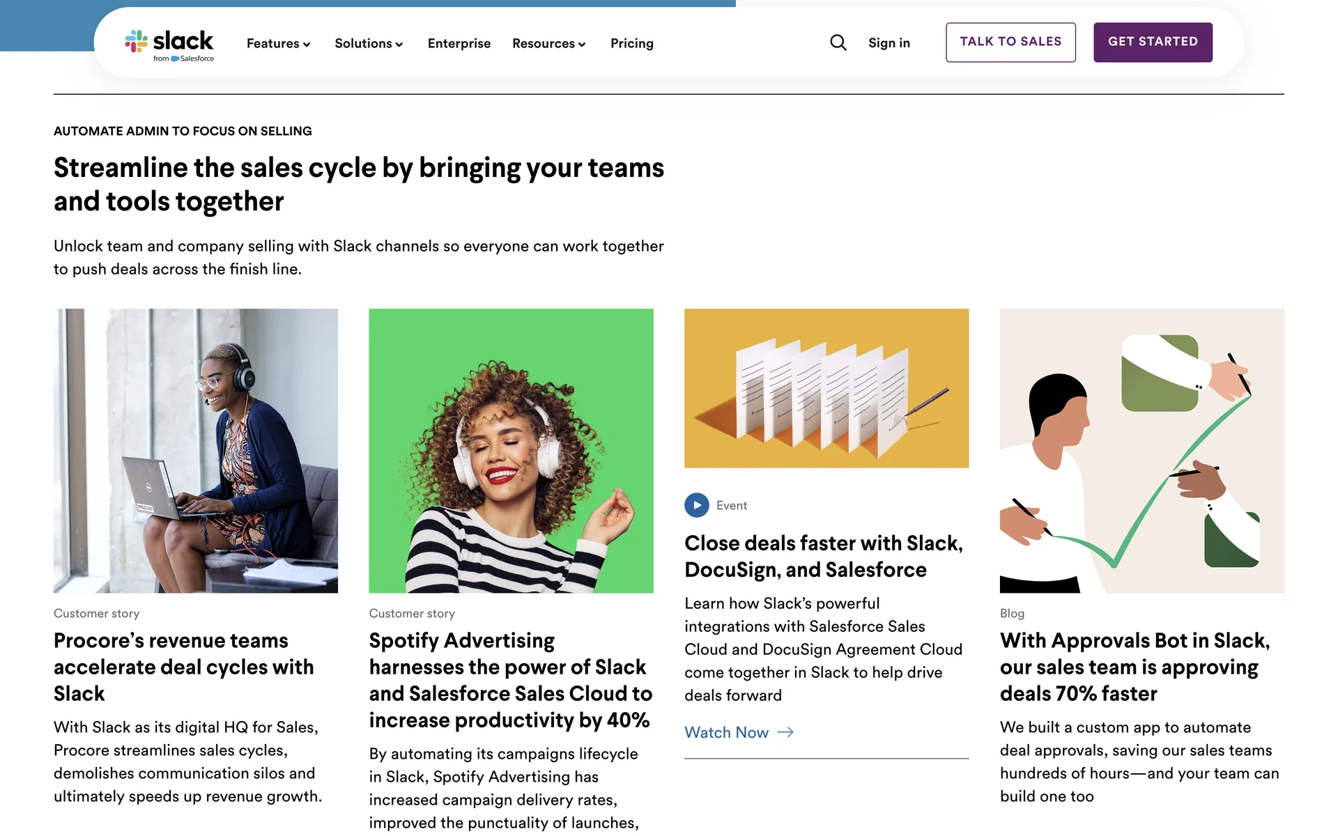Open the search magnifier icon
The image size is (1338, 836).
[x=838, y=43]
